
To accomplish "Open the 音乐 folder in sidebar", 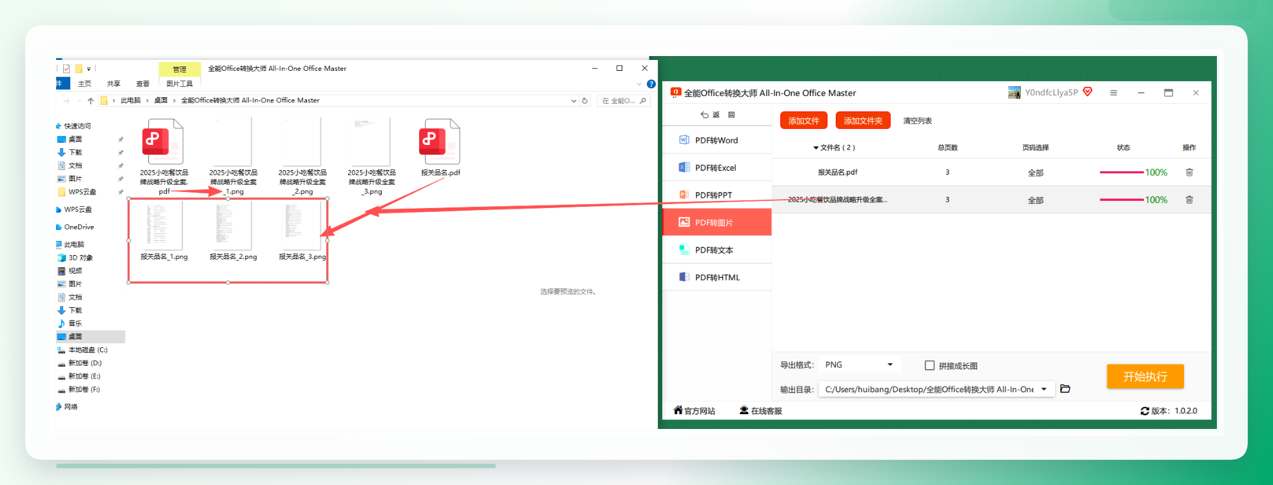I will 75,323.
